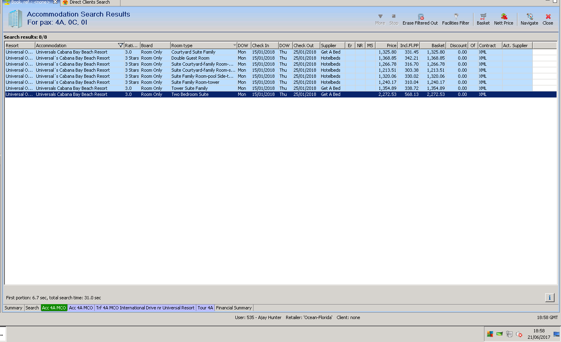The image size is (561, 342).
Task: Select the green active Acc 4A MCO tab
Action: click(x=54, y=308)
